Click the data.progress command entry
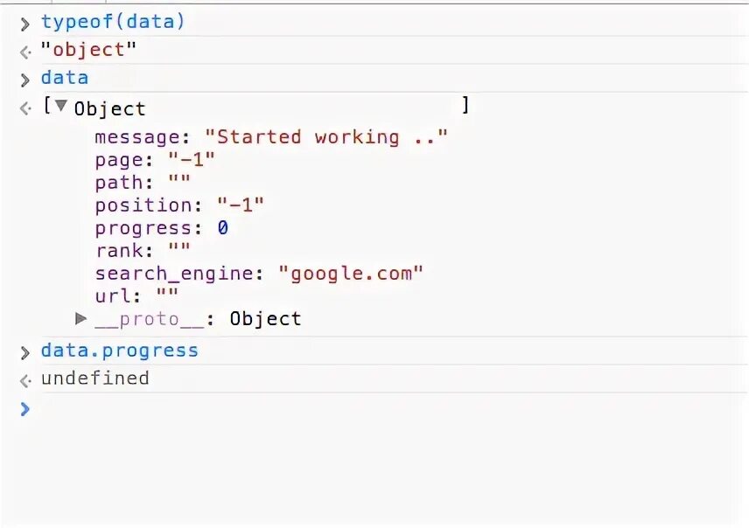749x528 pixels. (119, 351)
